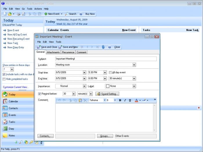Screen dimensions: 203x152
Task: Toggle Hide completed tasks checkbox
Action: (4, 79)
